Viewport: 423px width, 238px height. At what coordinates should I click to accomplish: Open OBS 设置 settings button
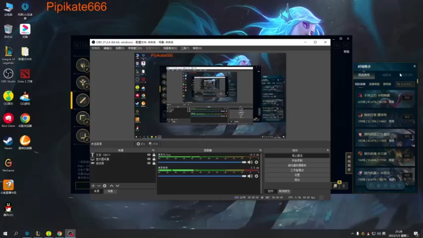297,175
